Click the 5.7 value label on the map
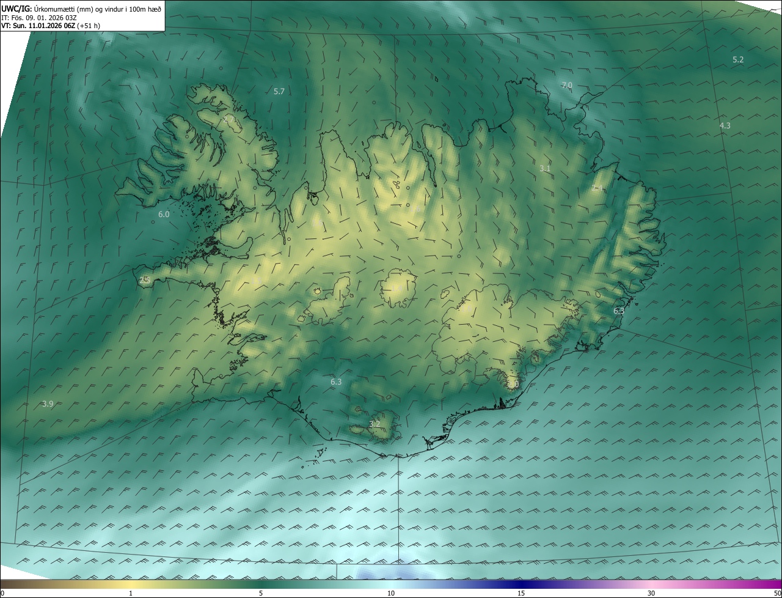The height and width of the screenshot is (598, 782). (279, 91)
